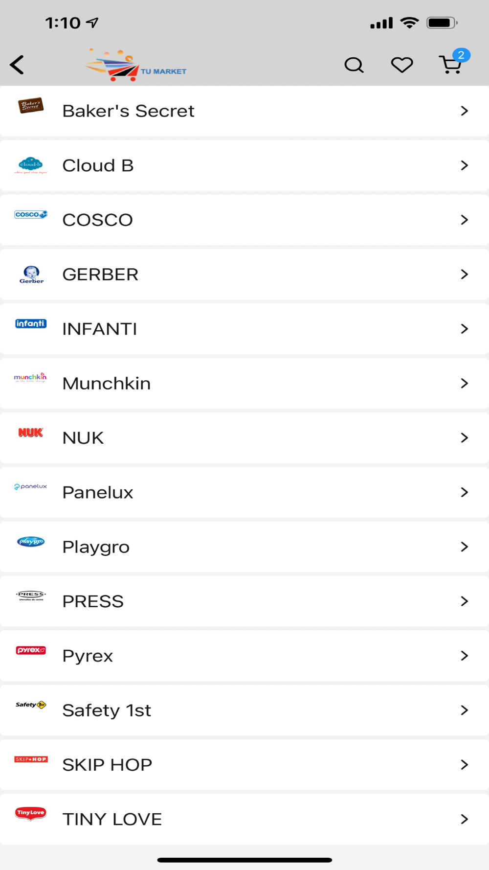489x870 pixels.
Task: Select the Panelux brand label
Action: pos(98,492)
